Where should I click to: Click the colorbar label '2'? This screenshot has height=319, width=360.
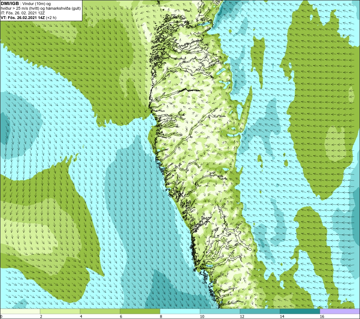(41, 316)
